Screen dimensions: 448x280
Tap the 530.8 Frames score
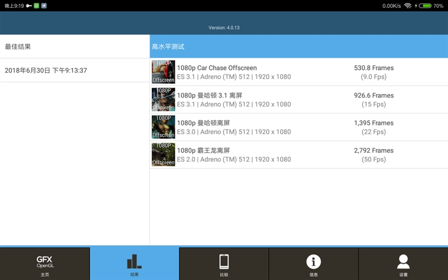click(x=374, y=68)
